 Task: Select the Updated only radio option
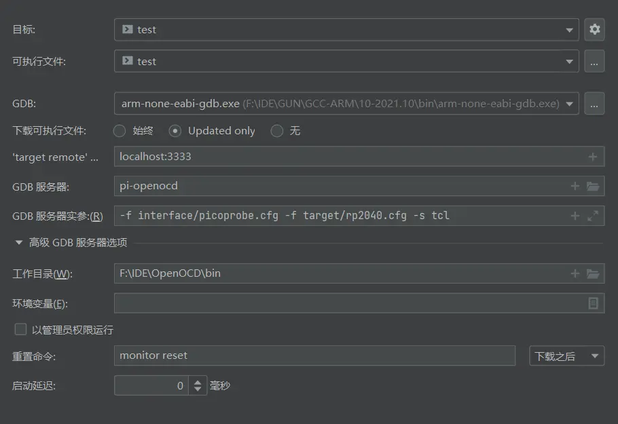pyautogui.click(x=175, y=131)
